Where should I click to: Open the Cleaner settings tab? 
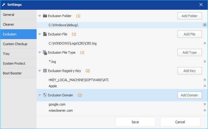pos(18,24)
